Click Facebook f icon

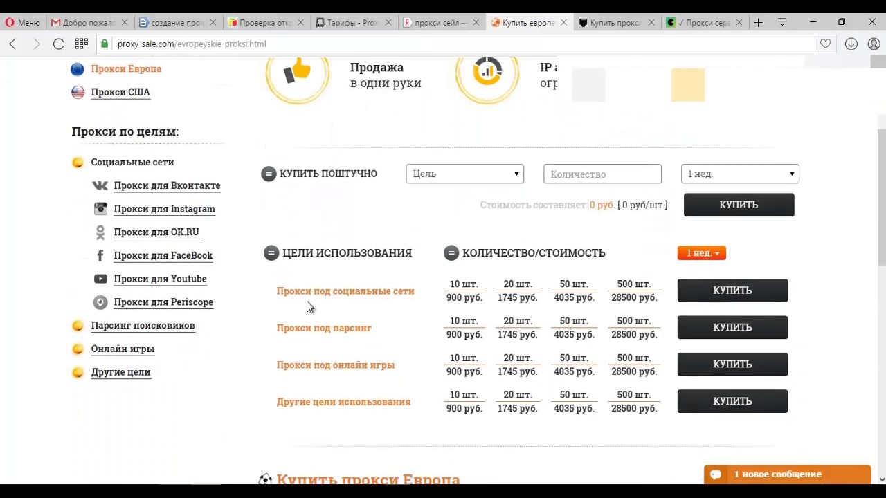tap(100, 255)
